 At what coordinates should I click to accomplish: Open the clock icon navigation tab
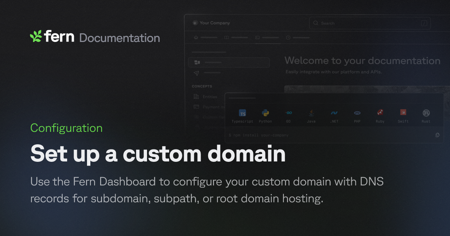tap(288, 37)
